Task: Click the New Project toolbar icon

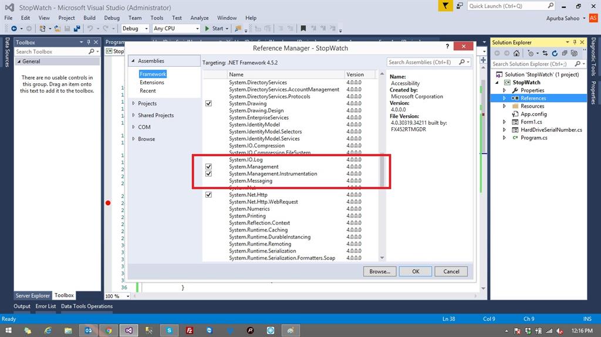Action: click(x=42, y=28)
